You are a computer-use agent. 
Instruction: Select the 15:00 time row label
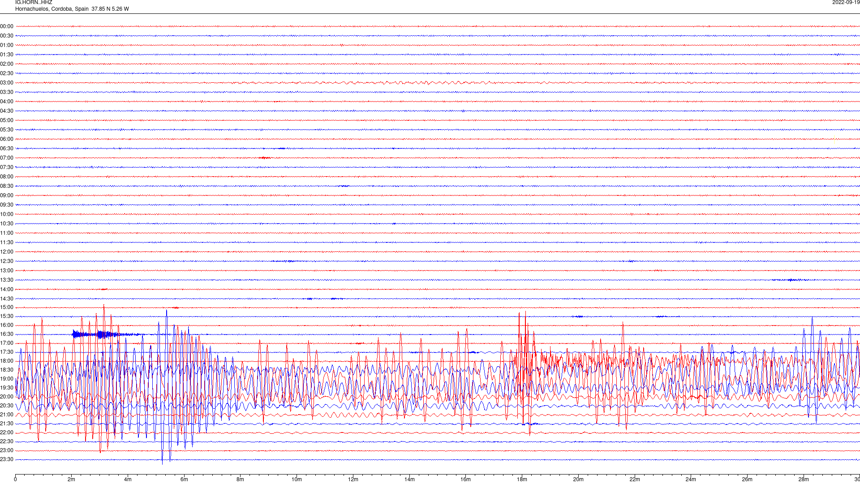point(7,307)
